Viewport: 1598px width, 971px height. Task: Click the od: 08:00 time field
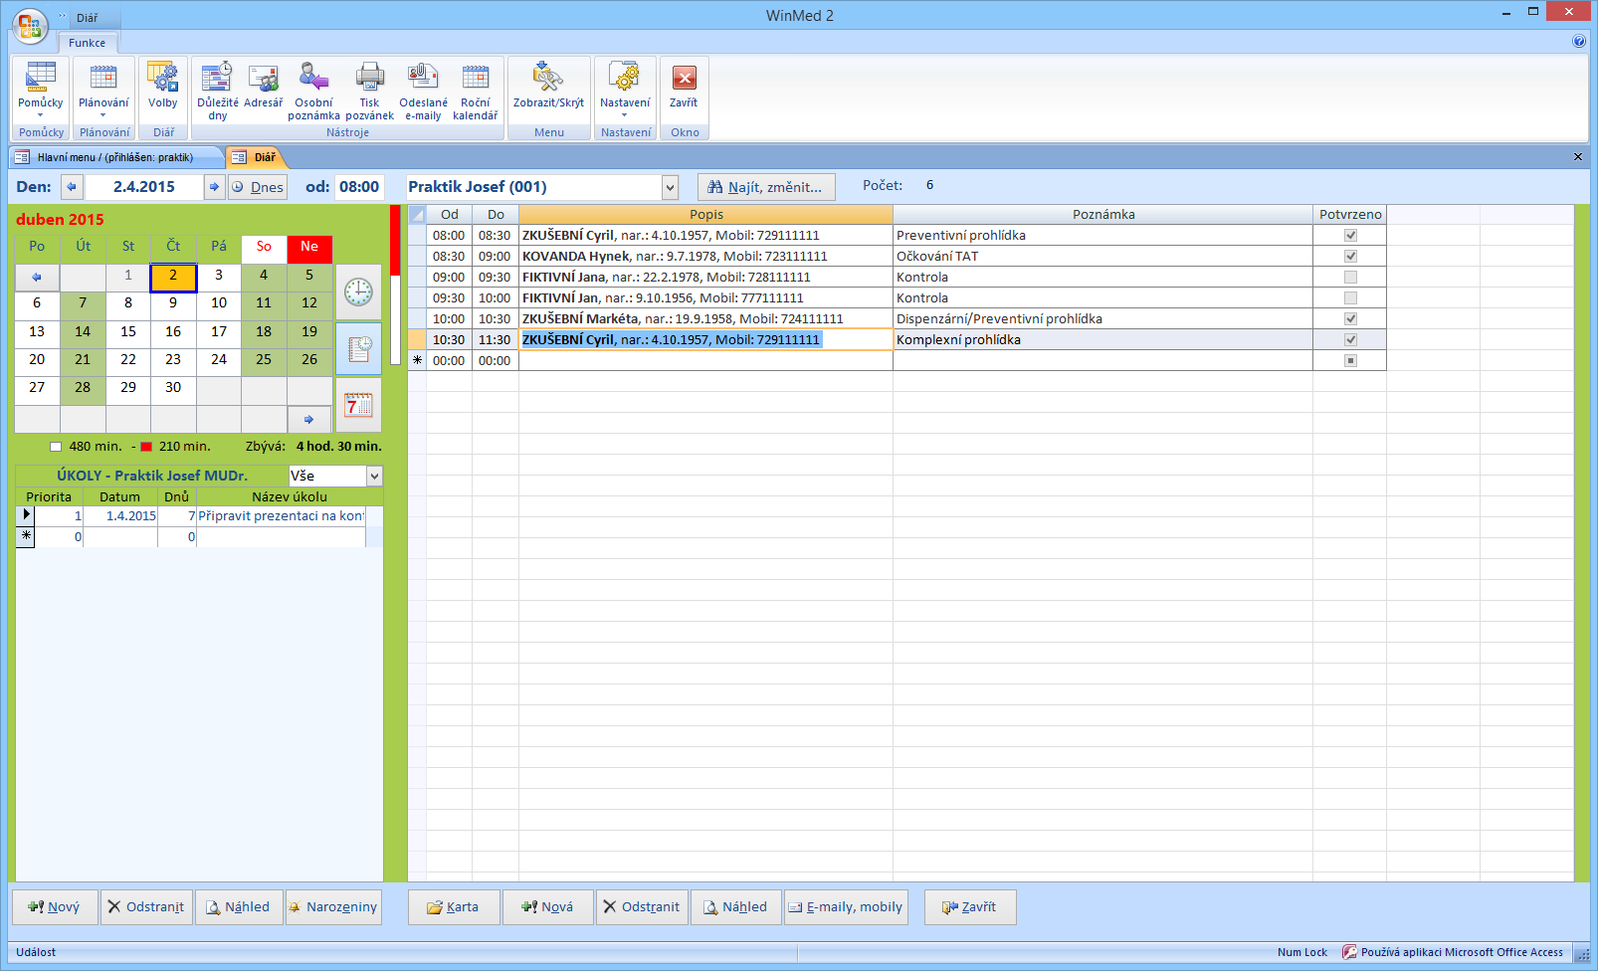(x=359, y=187)
